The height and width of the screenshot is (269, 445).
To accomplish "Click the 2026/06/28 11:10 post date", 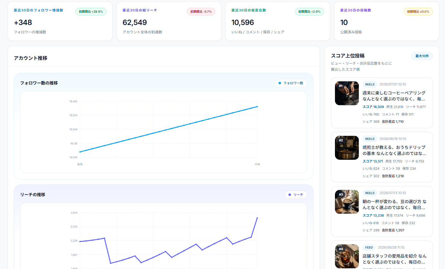I will 391,248.
